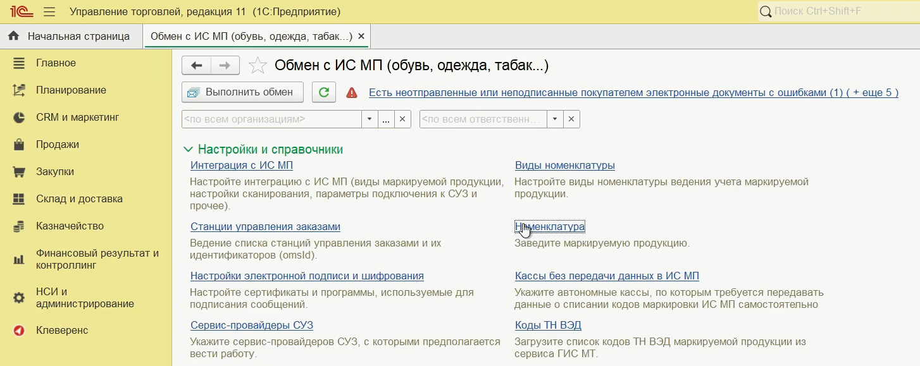This screenshot has width=920, height=366.
Task: Open НСИ и администрирование section
Action: pos(85,298)
